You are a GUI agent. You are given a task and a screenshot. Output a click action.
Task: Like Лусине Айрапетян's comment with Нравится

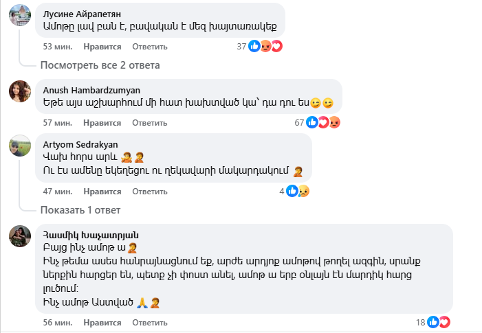coord(102,47)
